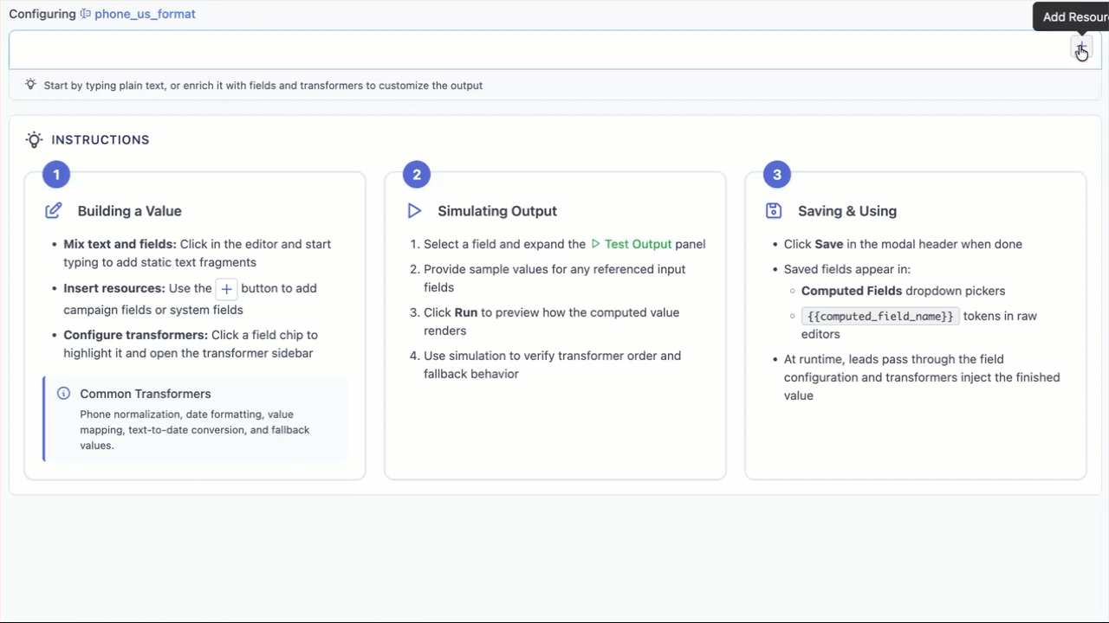This screenshot has height=623, width=1109.
Task: Click the lightbulb hint icon below the editor
Action: point(31,85)
